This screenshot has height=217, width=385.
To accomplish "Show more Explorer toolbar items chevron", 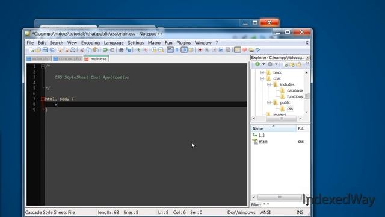I will click(307, 64).
